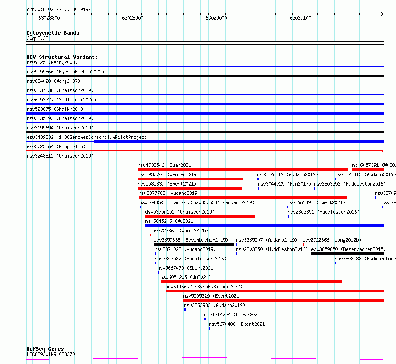
Task: Click the chr20:63028773..63029197 region label
Action: (x=59, y=9)
